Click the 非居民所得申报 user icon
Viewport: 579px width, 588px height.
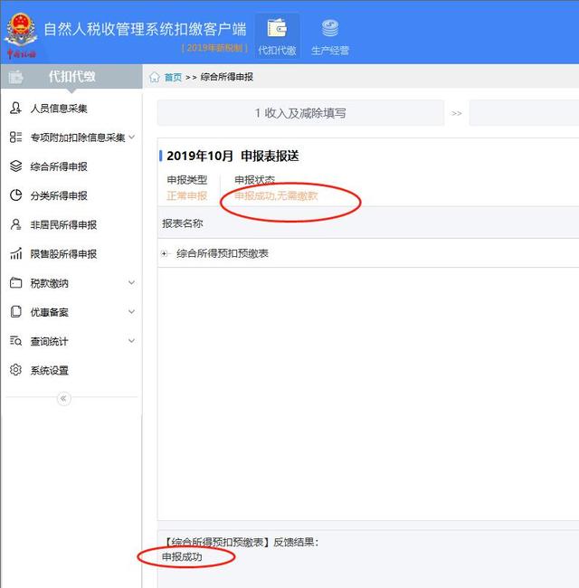[15, 224]
